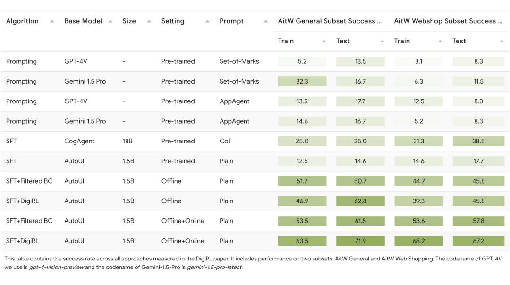The image size is (510, 285).
Task: Click the sort arrow beside Base Model header
Action: pyautogui.click(x=110, y=21)
